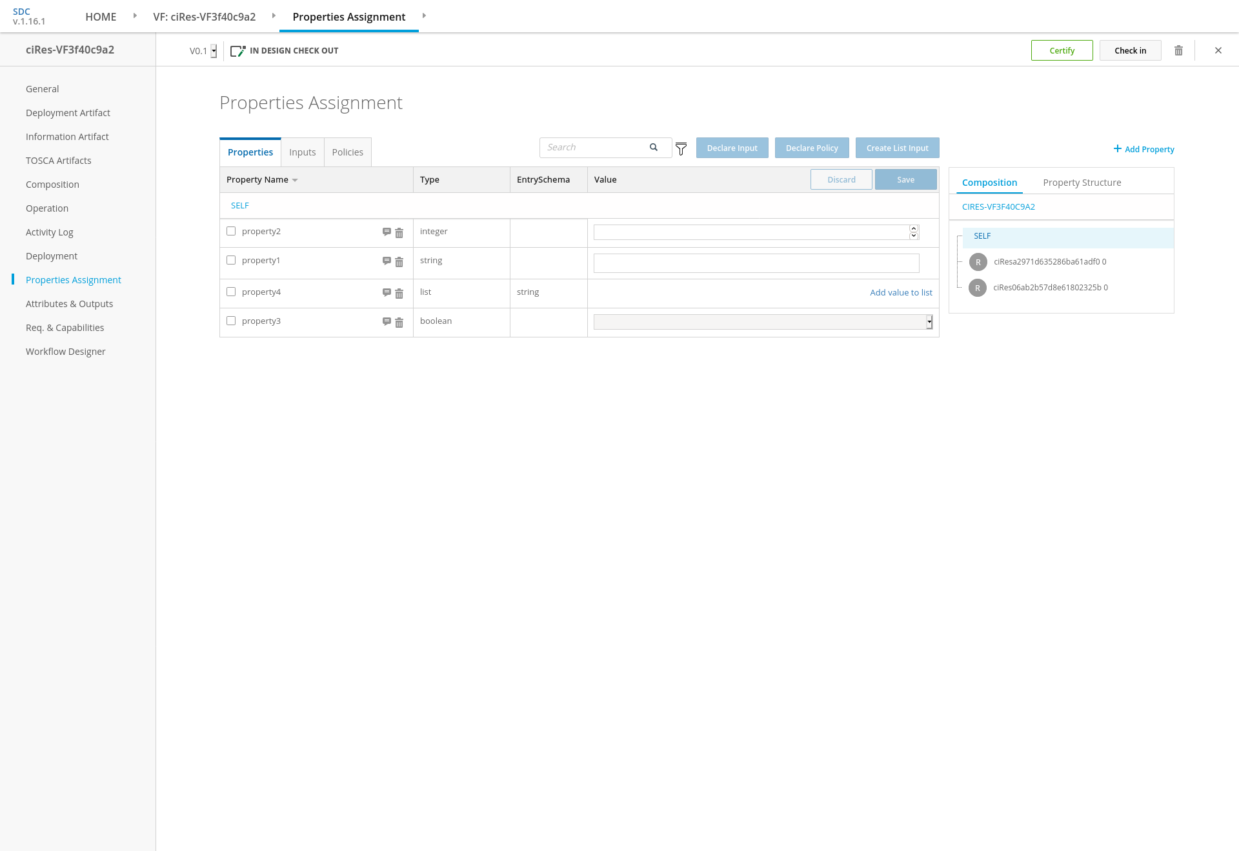1239x851 pixels.
Task: Click the Add value to list link
Action: (x=901, y=292)
